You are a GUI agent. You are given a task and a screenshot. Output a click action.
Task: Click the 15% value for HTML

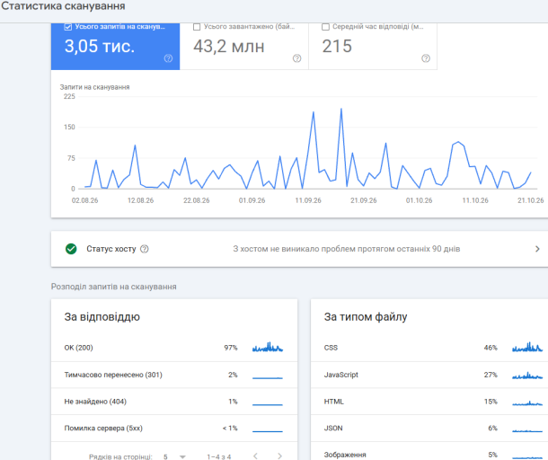pyautogui.click(x=491, y=402)
